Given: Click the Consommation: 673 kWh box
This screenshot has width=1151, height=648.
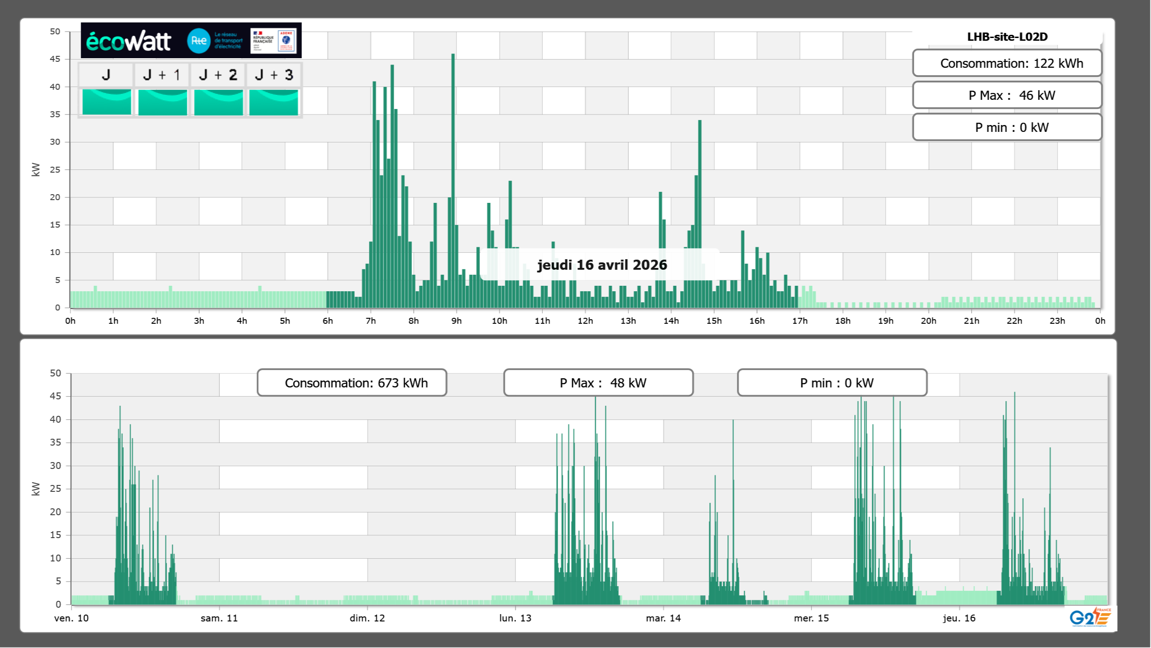Looking at the screenshot, I should tap(352, 383).
